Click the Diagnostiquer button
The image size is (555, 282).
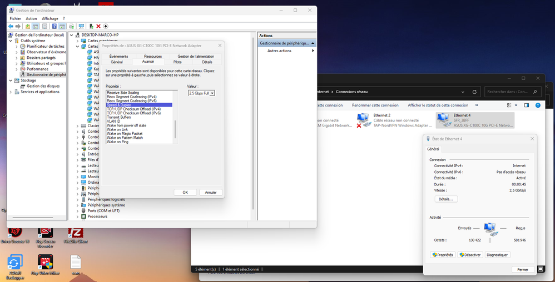coord(497,255)
